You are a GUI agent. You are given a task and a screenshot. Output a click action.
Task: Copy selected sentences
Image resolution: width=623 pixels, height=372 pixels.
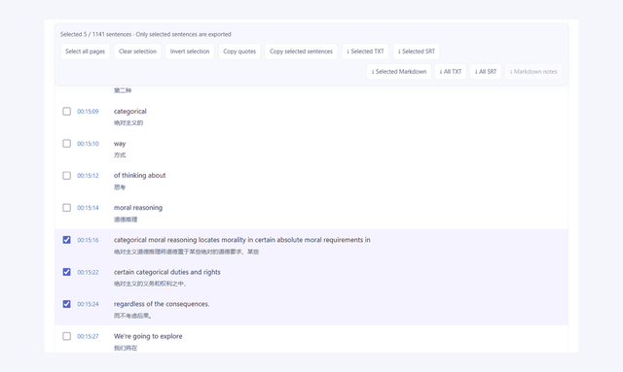[301, 51]
